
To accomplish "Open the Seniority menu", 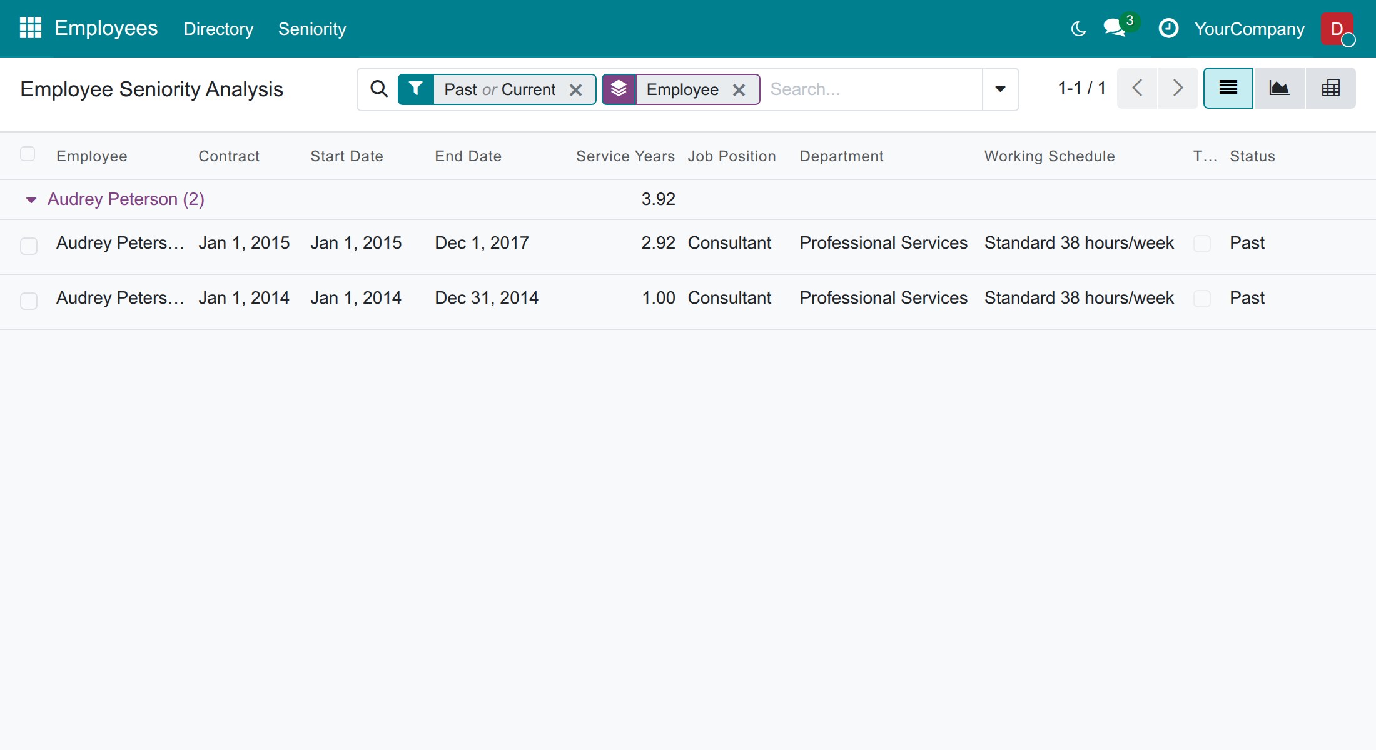I will pos(312,29).
